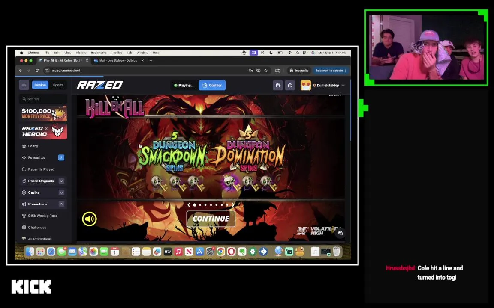This screenshot has height=308, width=494.
Task: Open Trash in the Dock
Action: (337, 252)
